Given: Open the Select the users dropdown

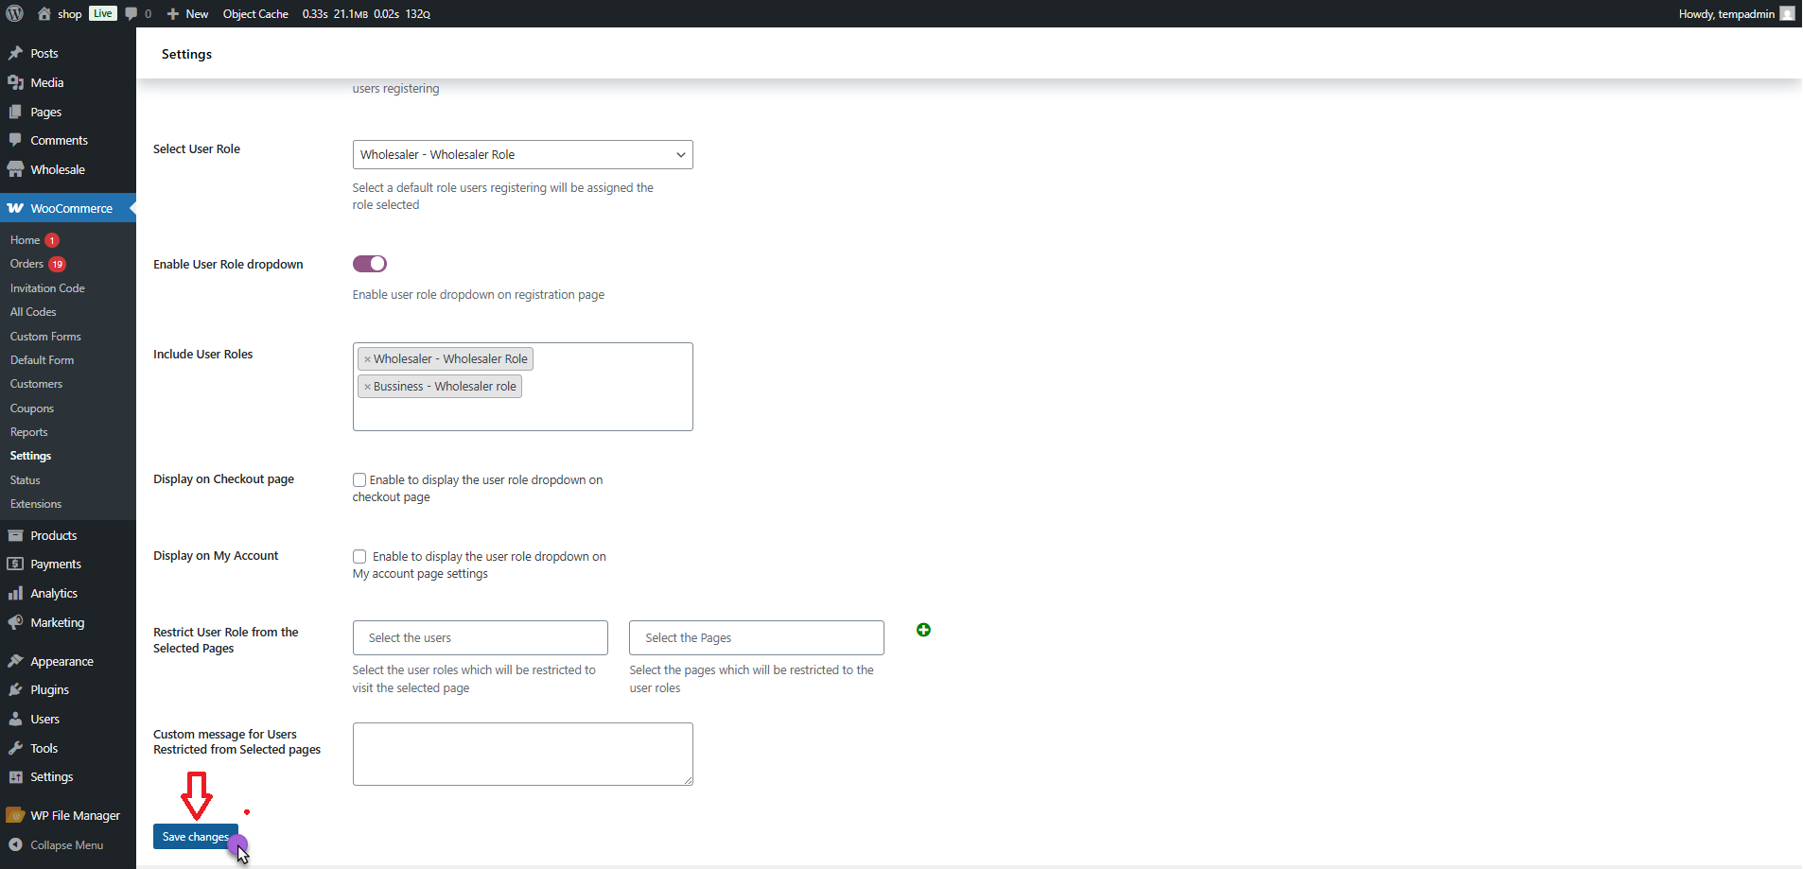Looking at the screenshot, I should pos(480,637).
